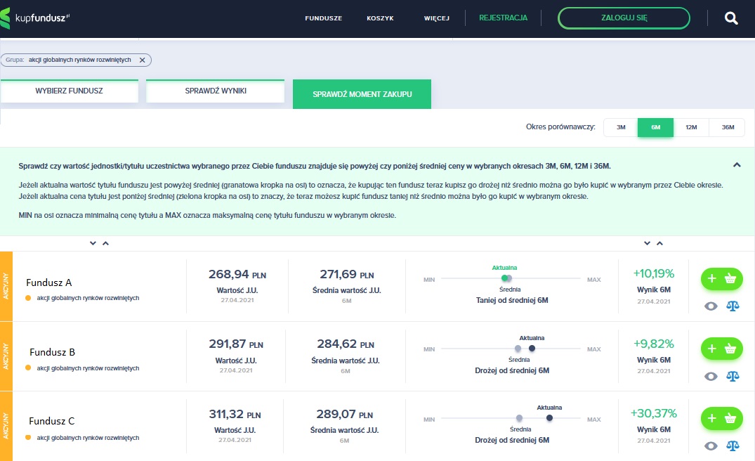Click Fundusz A current value dot on axis
Viewport: 755px width, 461px height.
click(504, 278)
